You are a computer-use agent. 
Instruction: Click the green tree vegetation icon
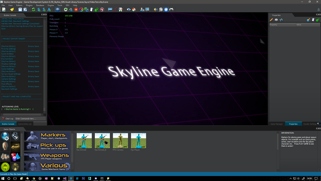pos(5,167)
